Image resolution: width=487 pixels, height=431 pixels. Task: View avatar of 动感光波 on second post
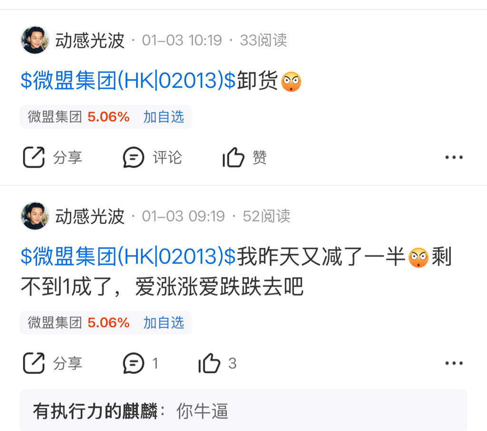click(35, 216)
